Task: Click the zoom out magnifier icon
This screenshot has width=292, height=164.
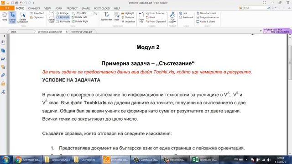Action: [73, 13]
